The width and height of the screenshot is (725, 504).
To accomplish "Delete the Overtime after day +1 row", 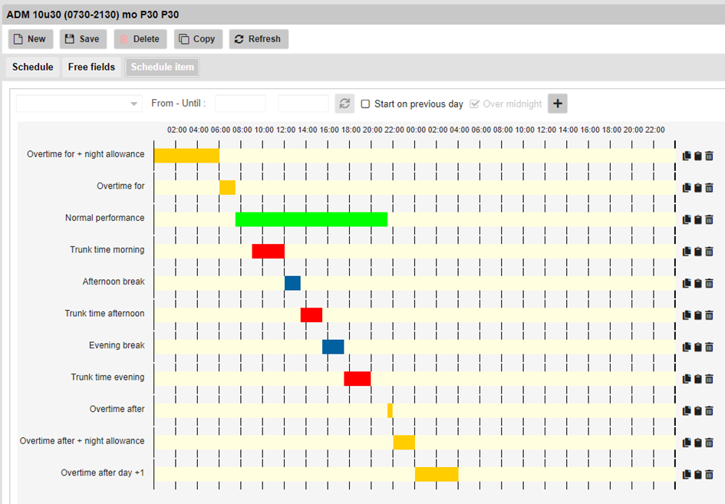I will (710, 475).
